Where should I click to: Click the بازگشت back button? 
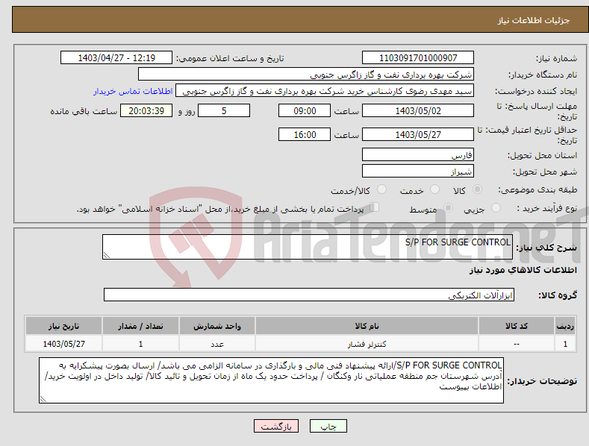pos(276,427)
